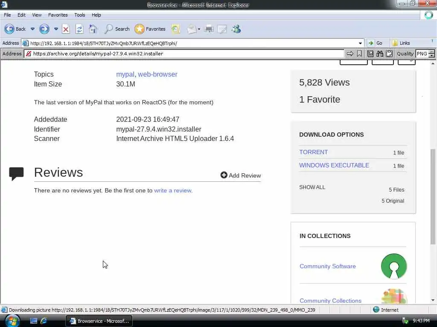
Task: Print the page via printer icon
Action: click(209, 29)
